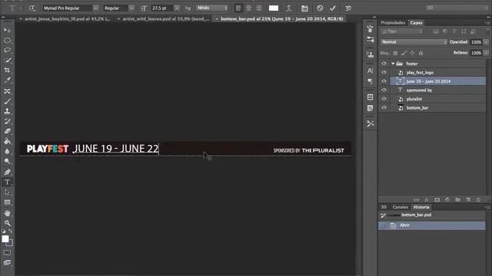Select the Elliptical Marquee tool
The image size is (492, 276).
[x=7, y=41]
